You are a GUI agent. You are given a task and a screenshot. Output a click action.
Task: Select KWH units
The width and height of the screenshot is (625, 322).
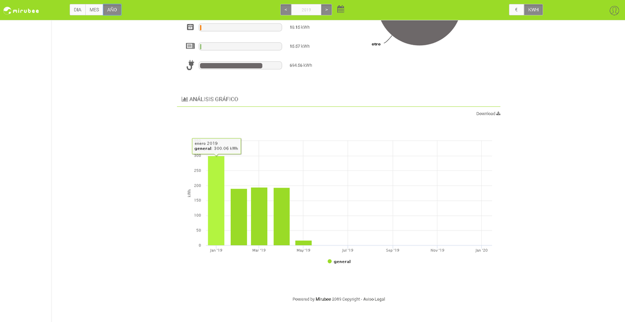pos(533,10)
